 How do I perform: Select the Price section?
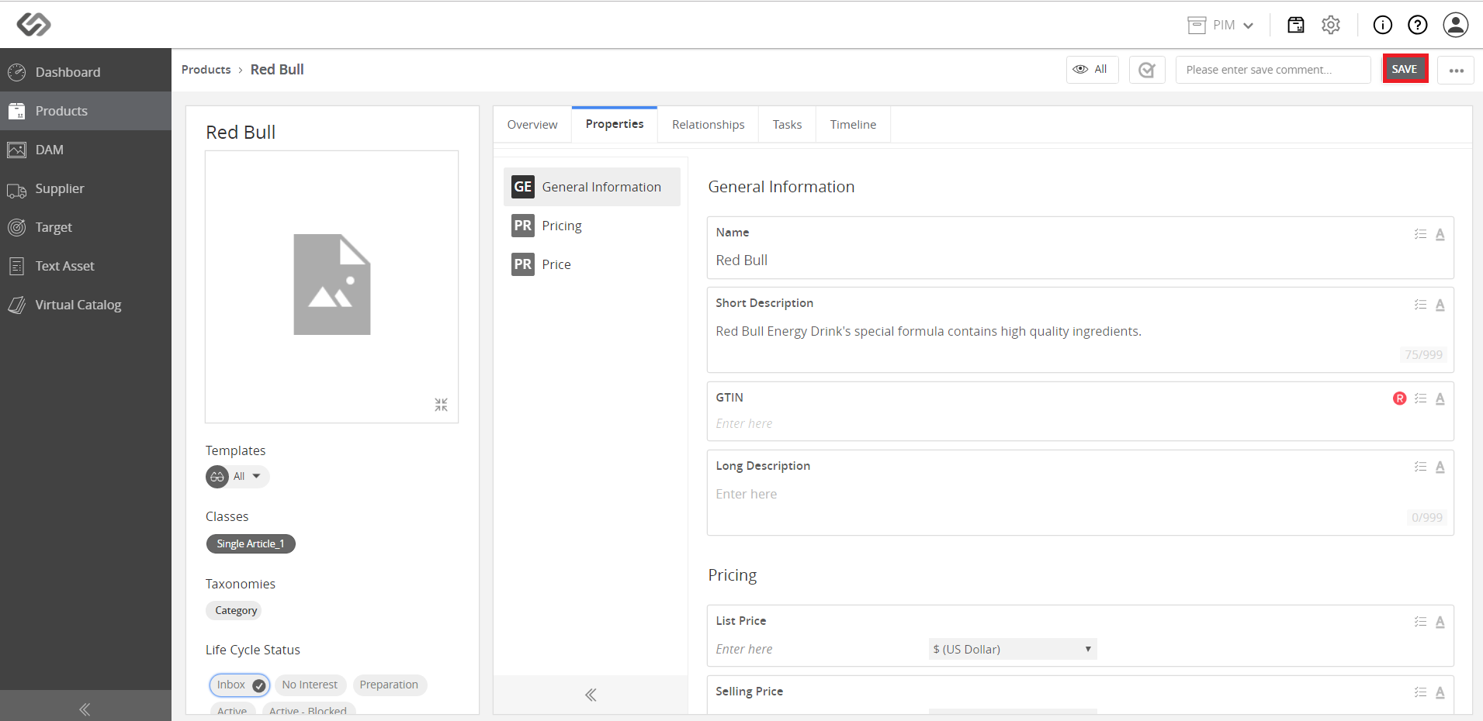pyautogui.click(x=592, y=264)
